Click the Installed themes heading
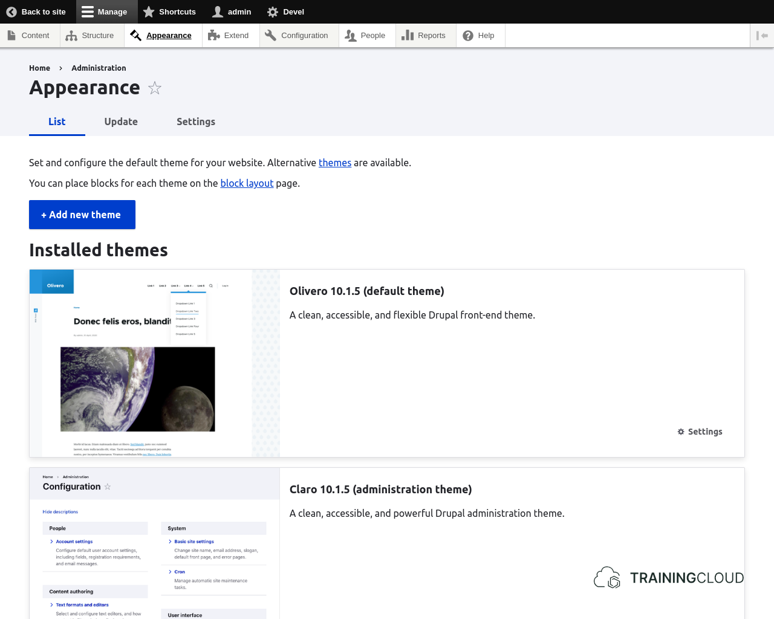 point(99,250)
